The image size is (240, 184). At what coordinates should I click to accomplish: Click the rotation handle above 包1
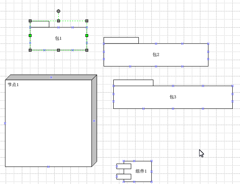point(58,11)
